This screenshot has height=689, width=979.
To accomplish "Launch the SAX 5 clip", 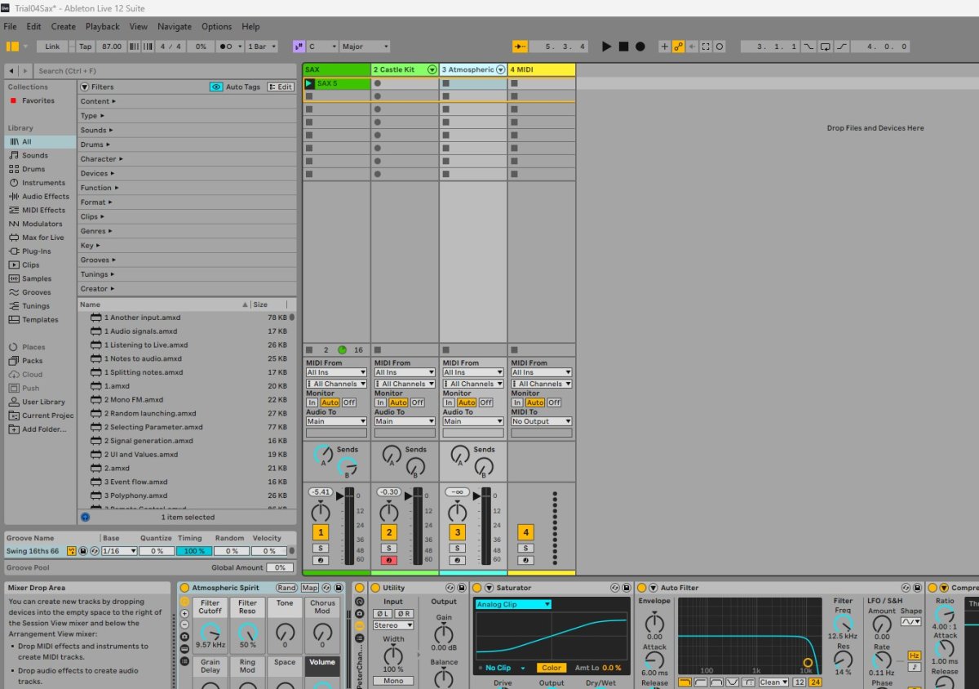I will [309, 83].
